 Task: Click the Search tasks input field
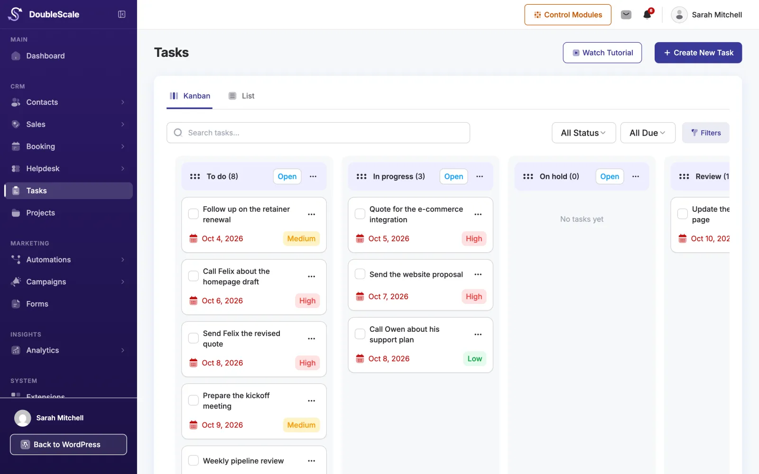318,133
